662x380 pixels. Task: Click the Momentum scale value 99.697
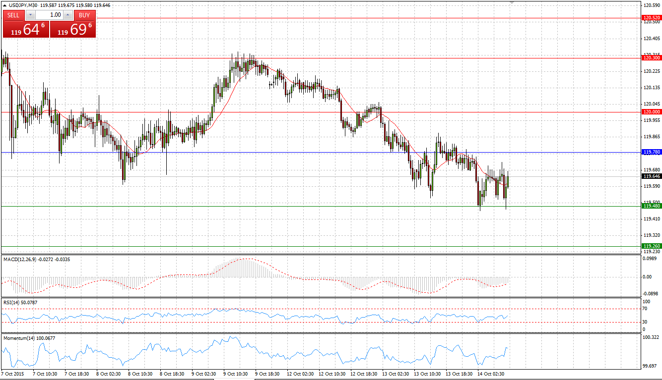pos(650,366)
